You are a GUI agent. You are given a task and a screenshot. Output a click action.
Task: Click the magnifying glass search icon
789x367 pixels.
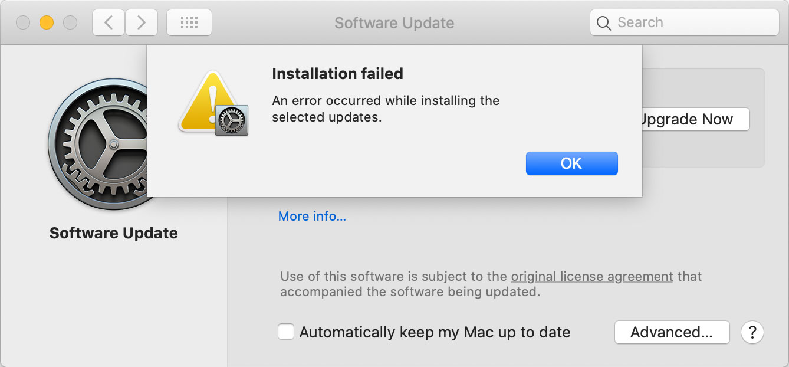tap(604, 23)
